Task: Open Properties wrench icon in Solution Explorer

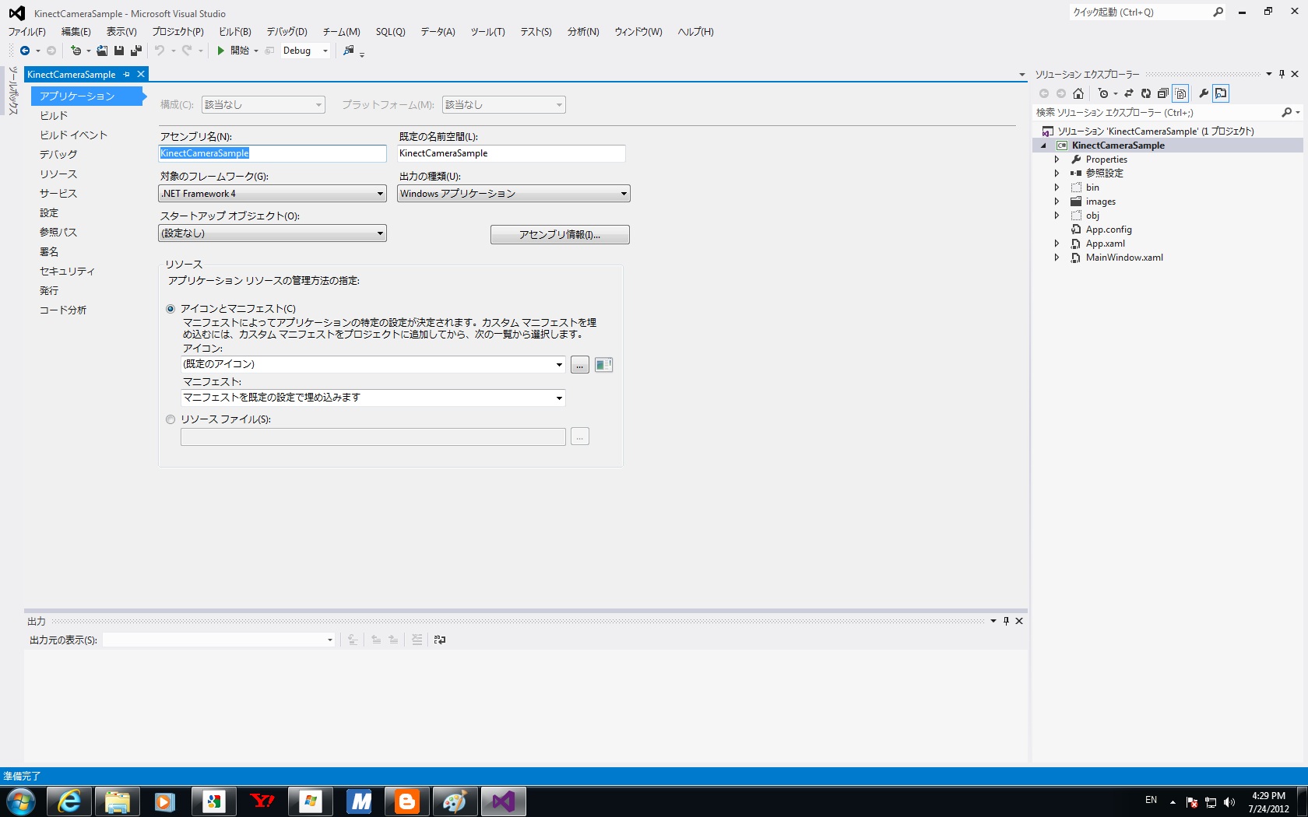Action: (1204, 93)
